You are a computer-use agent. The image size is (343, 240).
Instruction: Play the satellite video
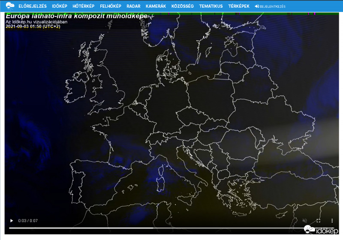tap(12, 221)
